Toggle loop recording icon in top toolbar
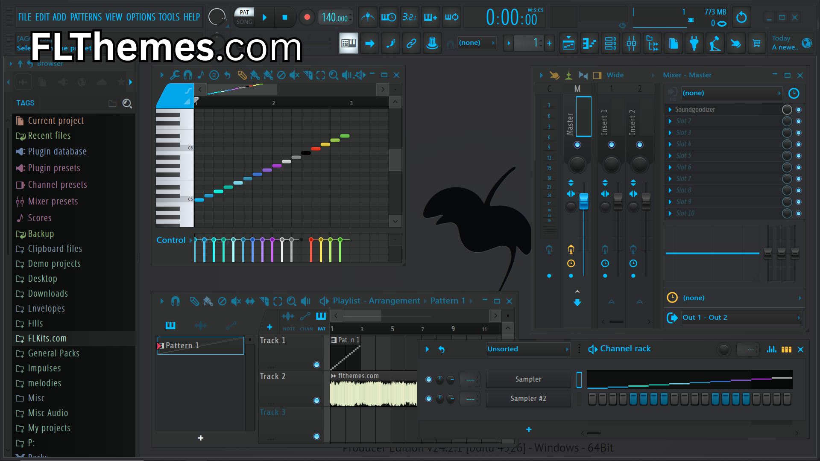Image resolution: width=820 pixels, height=461 pixels. pos(452,18)
